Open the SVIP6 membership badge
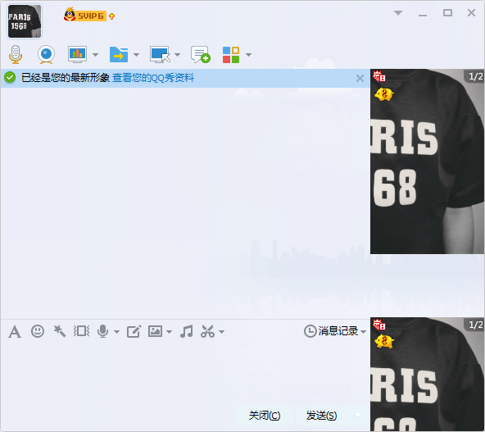This screenshot has width=485, height=432. click(x=85, y=15)
